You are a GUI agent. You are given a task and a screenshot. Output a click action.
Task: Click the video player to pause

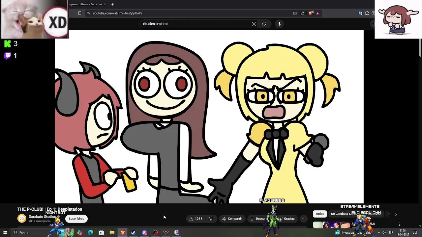click(209, 117)
